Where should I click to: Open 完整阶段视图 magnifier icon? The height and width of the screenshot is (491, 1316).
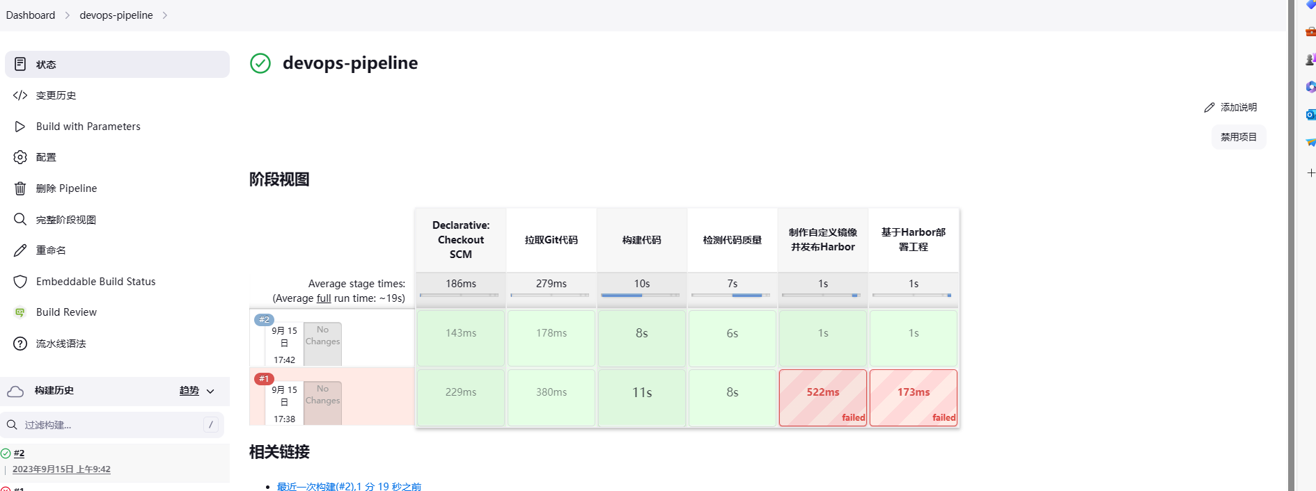[x=20, y=220]
